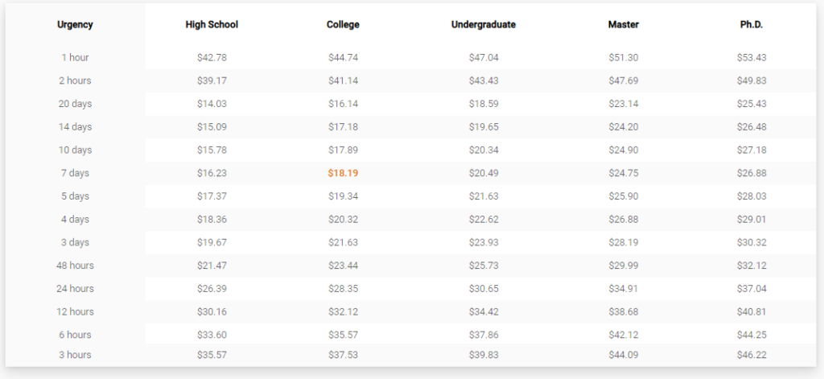824x379 pixels.
Task: Click the highlighted $18.19 College price
Action: [x=343, y=173]
